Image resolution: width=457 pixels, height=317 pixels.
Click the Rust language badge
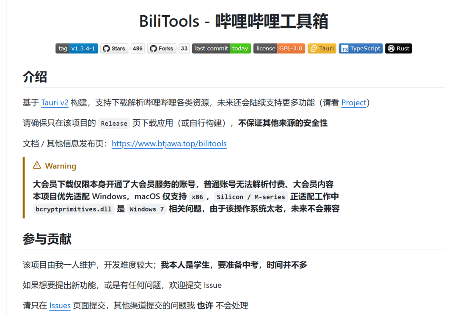(398, 48)
